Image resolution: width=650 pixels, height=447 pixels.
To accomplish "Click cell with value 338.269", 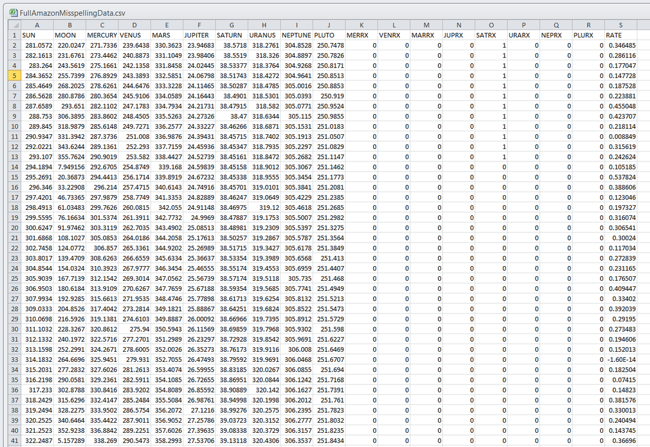I will coord(102,440).
